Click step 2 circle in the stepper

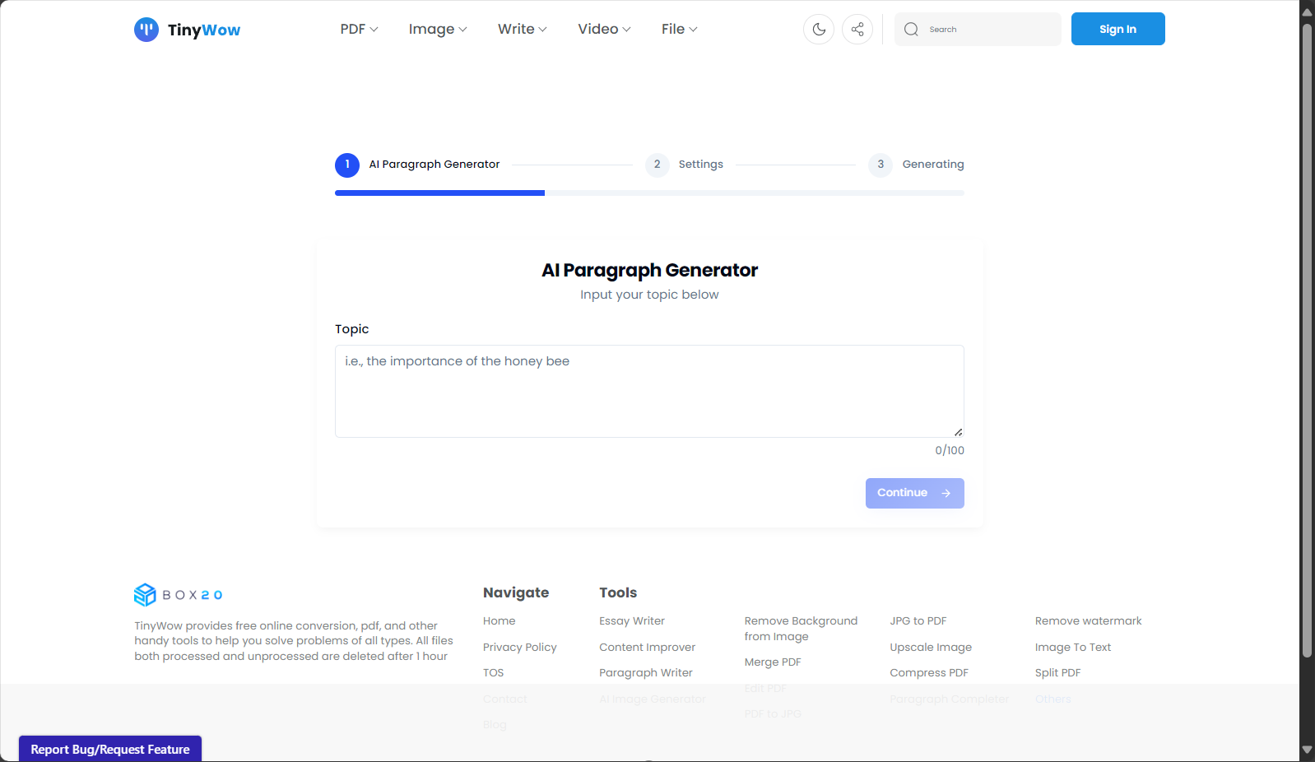click(657, 165)
